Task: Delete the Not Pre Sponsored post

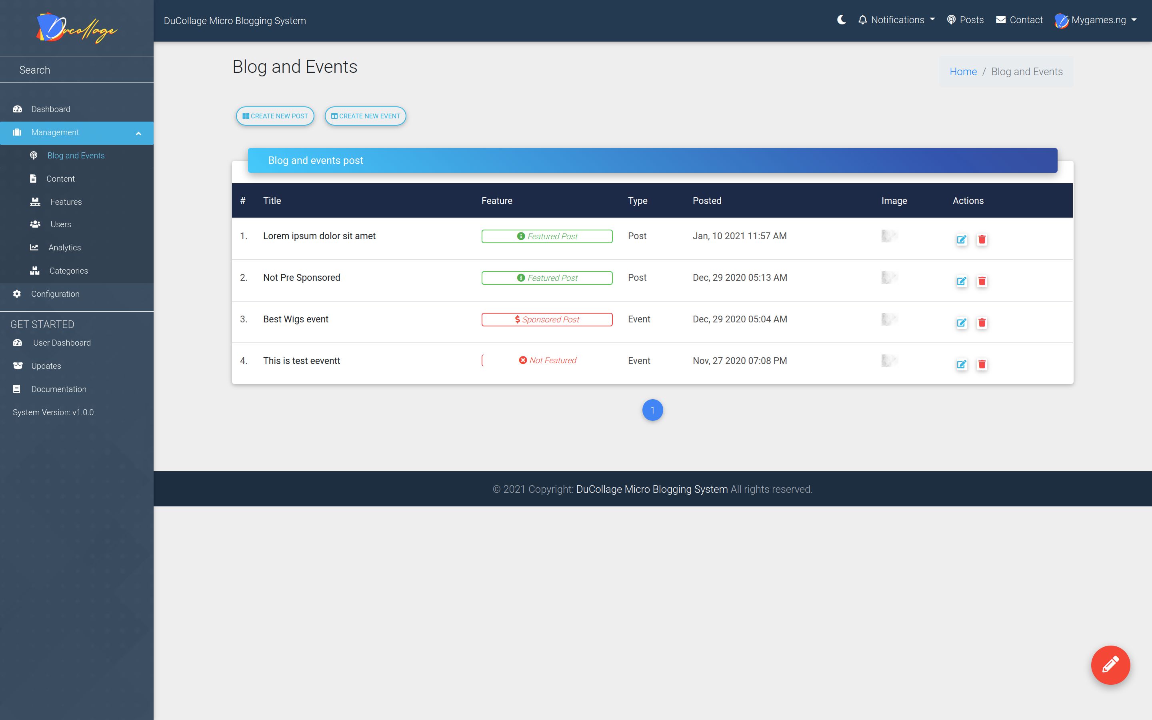Action: click(982, 281)
